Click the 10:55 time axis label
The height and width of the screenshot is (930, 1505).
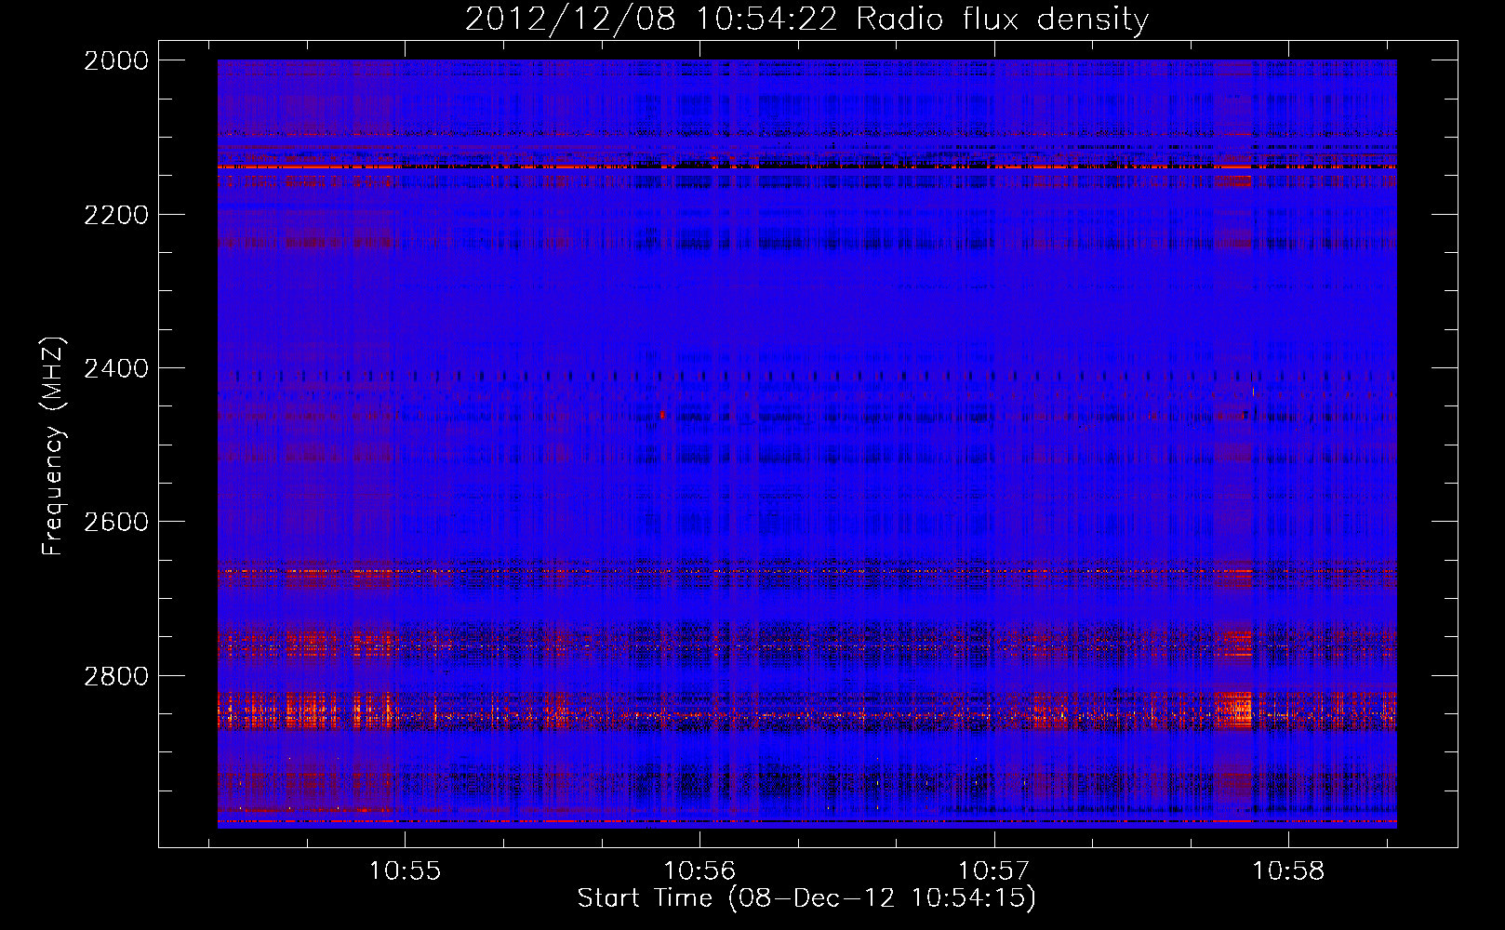pyautogui.click(x=405, y=871)
